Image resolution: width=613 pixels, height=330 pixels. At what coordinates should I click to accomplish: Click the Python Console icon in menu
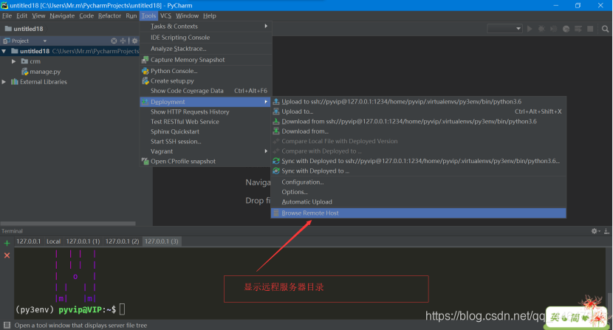145,71
